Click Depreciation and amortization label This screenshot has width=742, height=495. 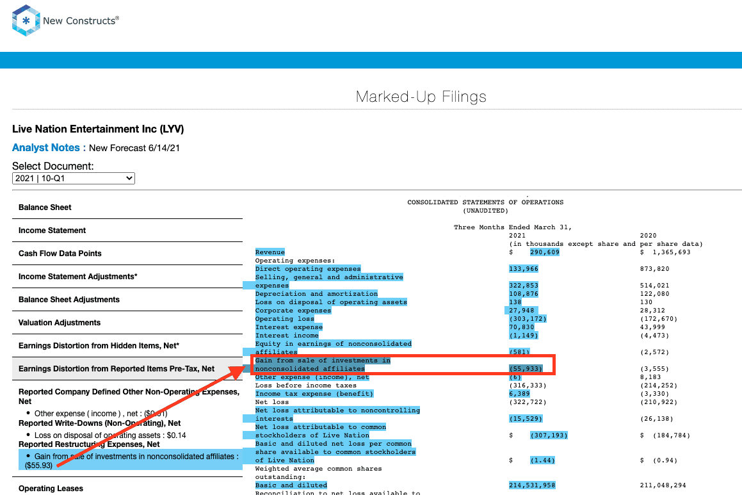316,294
